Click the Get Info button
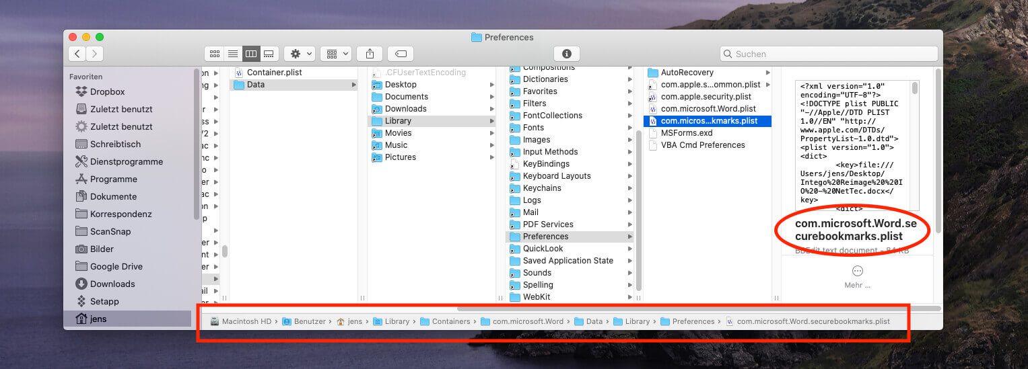This screenshot has height=369, width=1028. point(566,54)
